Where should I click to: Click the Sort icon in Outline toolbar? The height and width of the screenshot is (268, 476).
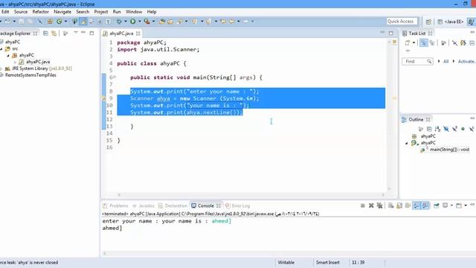[x=437, y=129]
